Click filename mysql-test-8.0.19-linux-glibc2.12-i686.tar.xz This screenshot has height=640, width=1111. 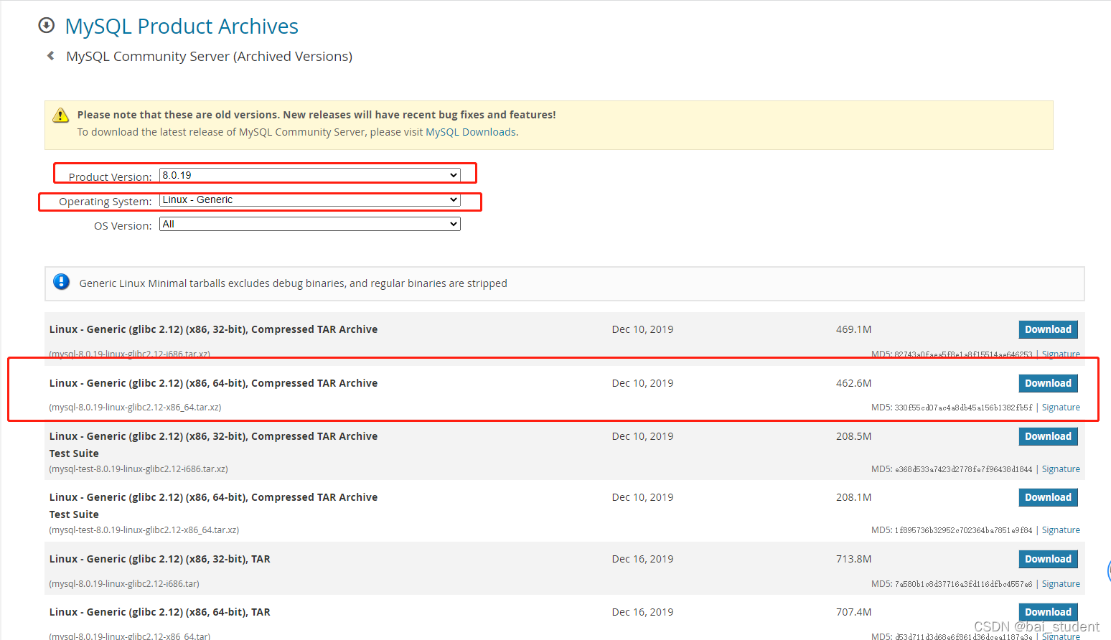tap(139, 469)
